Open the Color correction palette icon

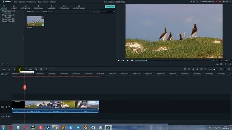[36, 69]
